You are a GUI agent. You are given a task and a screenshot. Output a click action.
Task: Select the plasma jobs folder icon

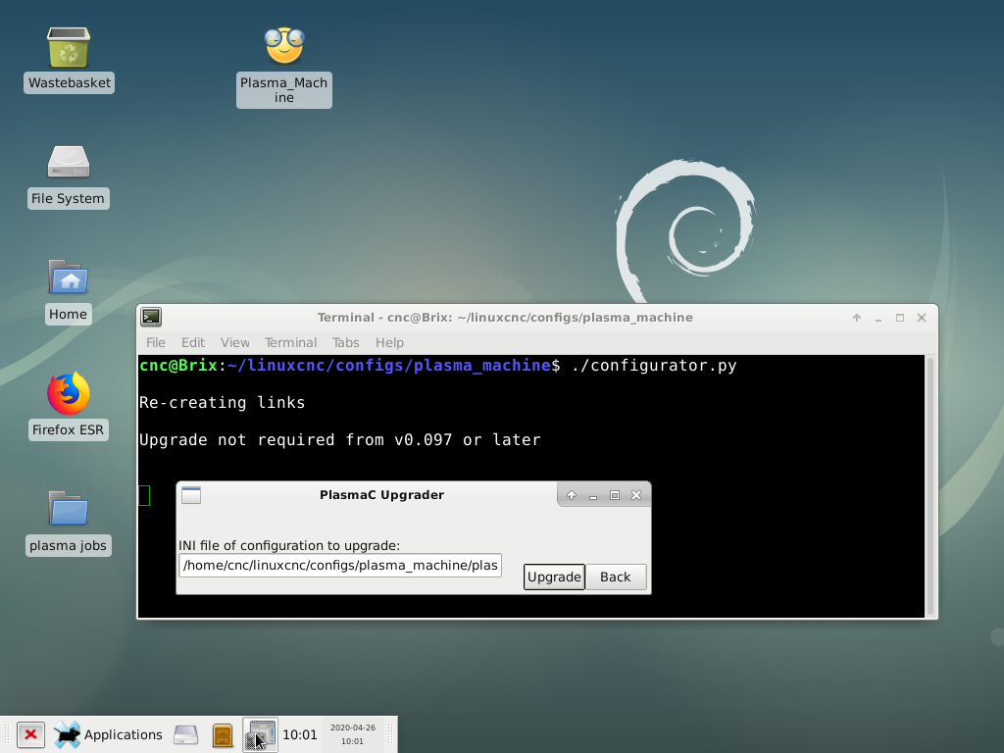[69, 510]
